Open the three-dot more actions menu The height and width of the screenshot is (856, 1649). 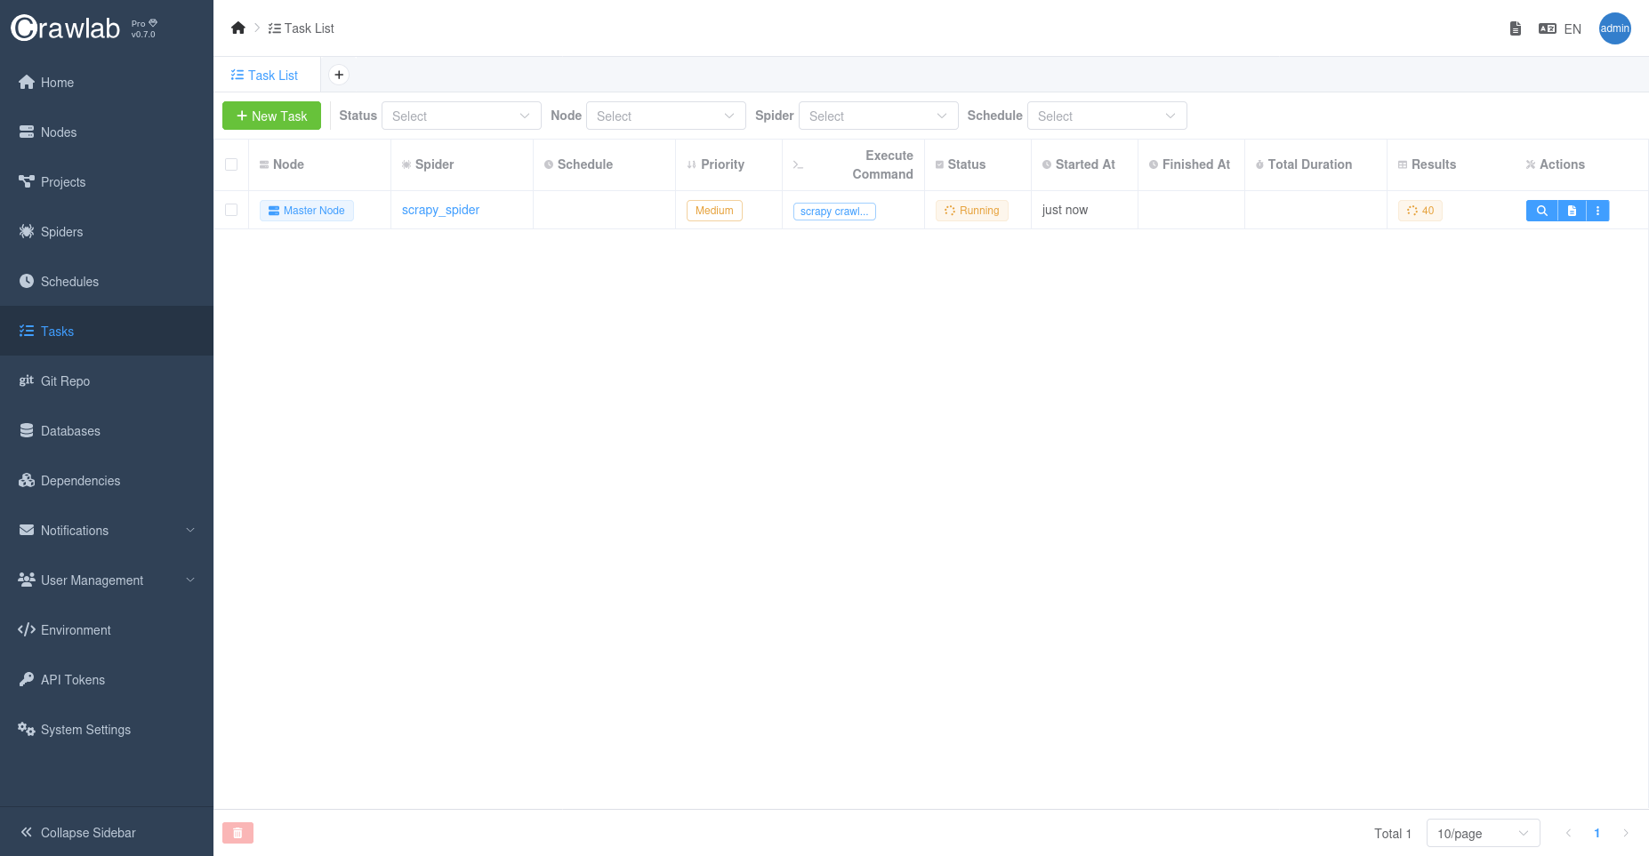pyautogui.click(x=1597, y=211)
